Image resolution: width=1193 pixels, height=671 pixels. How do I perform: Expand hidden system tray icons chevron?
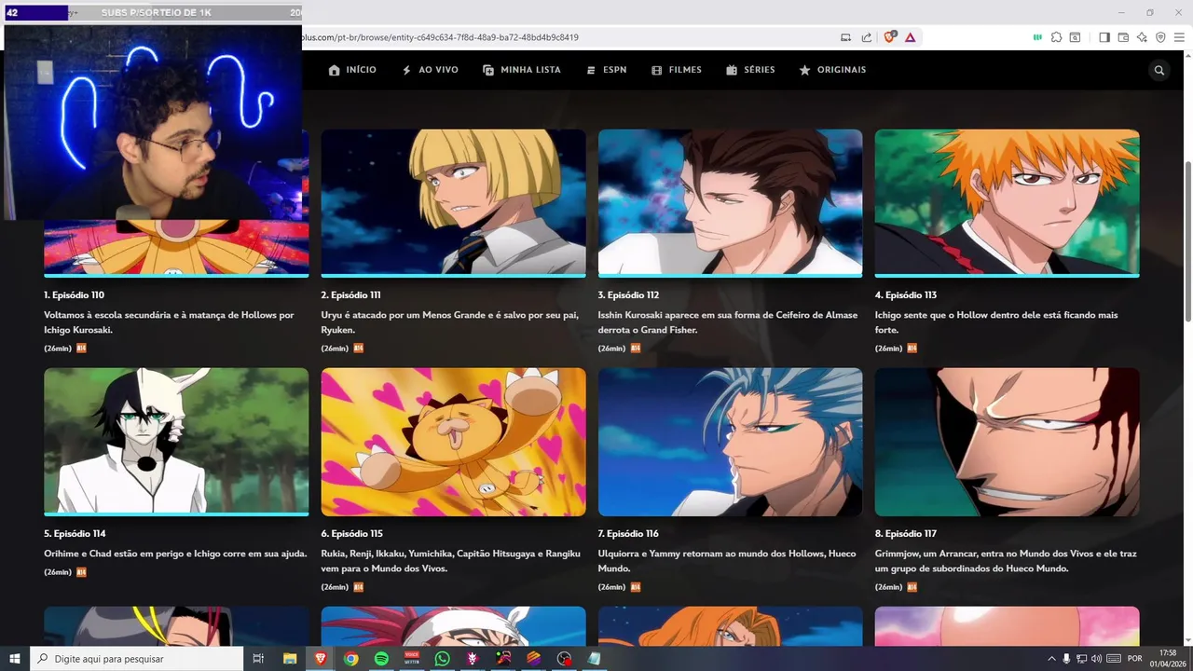1051,659
